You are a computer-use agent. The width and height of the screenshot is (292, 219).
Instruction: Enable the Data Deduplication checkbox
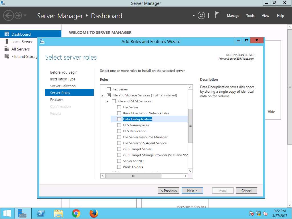pos(119,119)
